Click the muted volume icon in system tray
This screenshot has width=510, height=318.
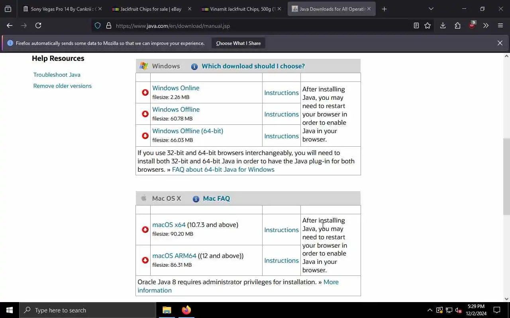459,310
